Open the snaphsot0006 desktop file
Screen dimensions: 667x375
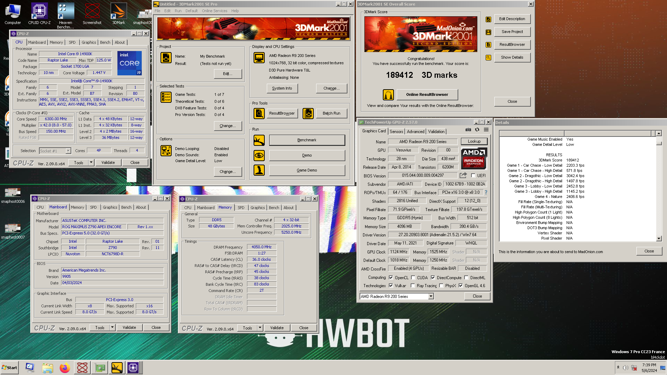(x=13, y=195)
